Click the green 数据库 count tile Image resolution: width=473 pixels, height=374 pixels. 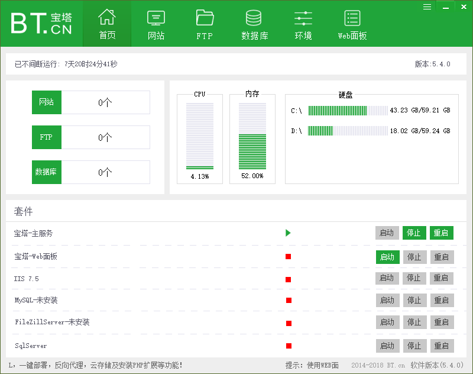[47, 172]
